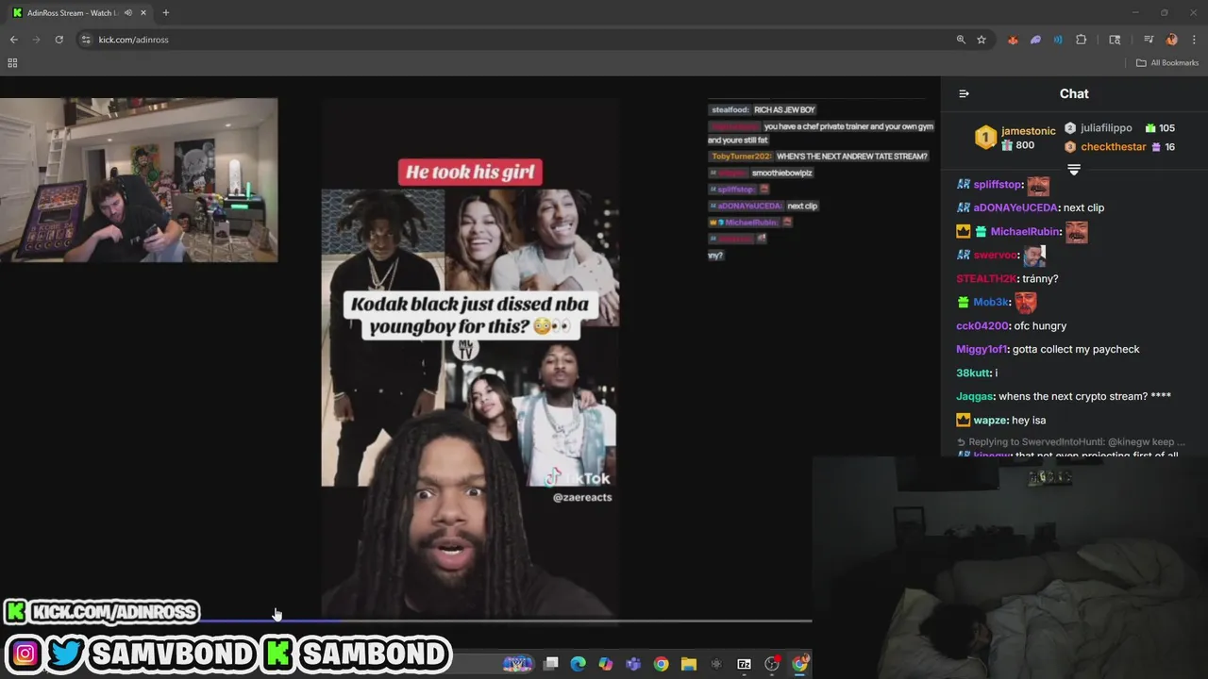Click wapze's 'hey isa' message
1208x679 pixels.
pyautogui.click(x=1029, y=421)
